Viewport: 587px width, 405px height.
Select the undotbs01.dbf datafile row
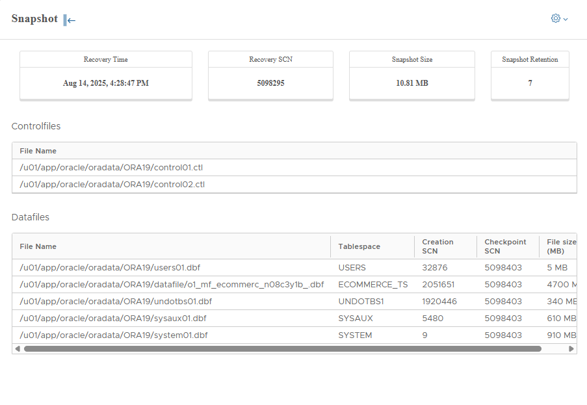(x=116, y=301)
